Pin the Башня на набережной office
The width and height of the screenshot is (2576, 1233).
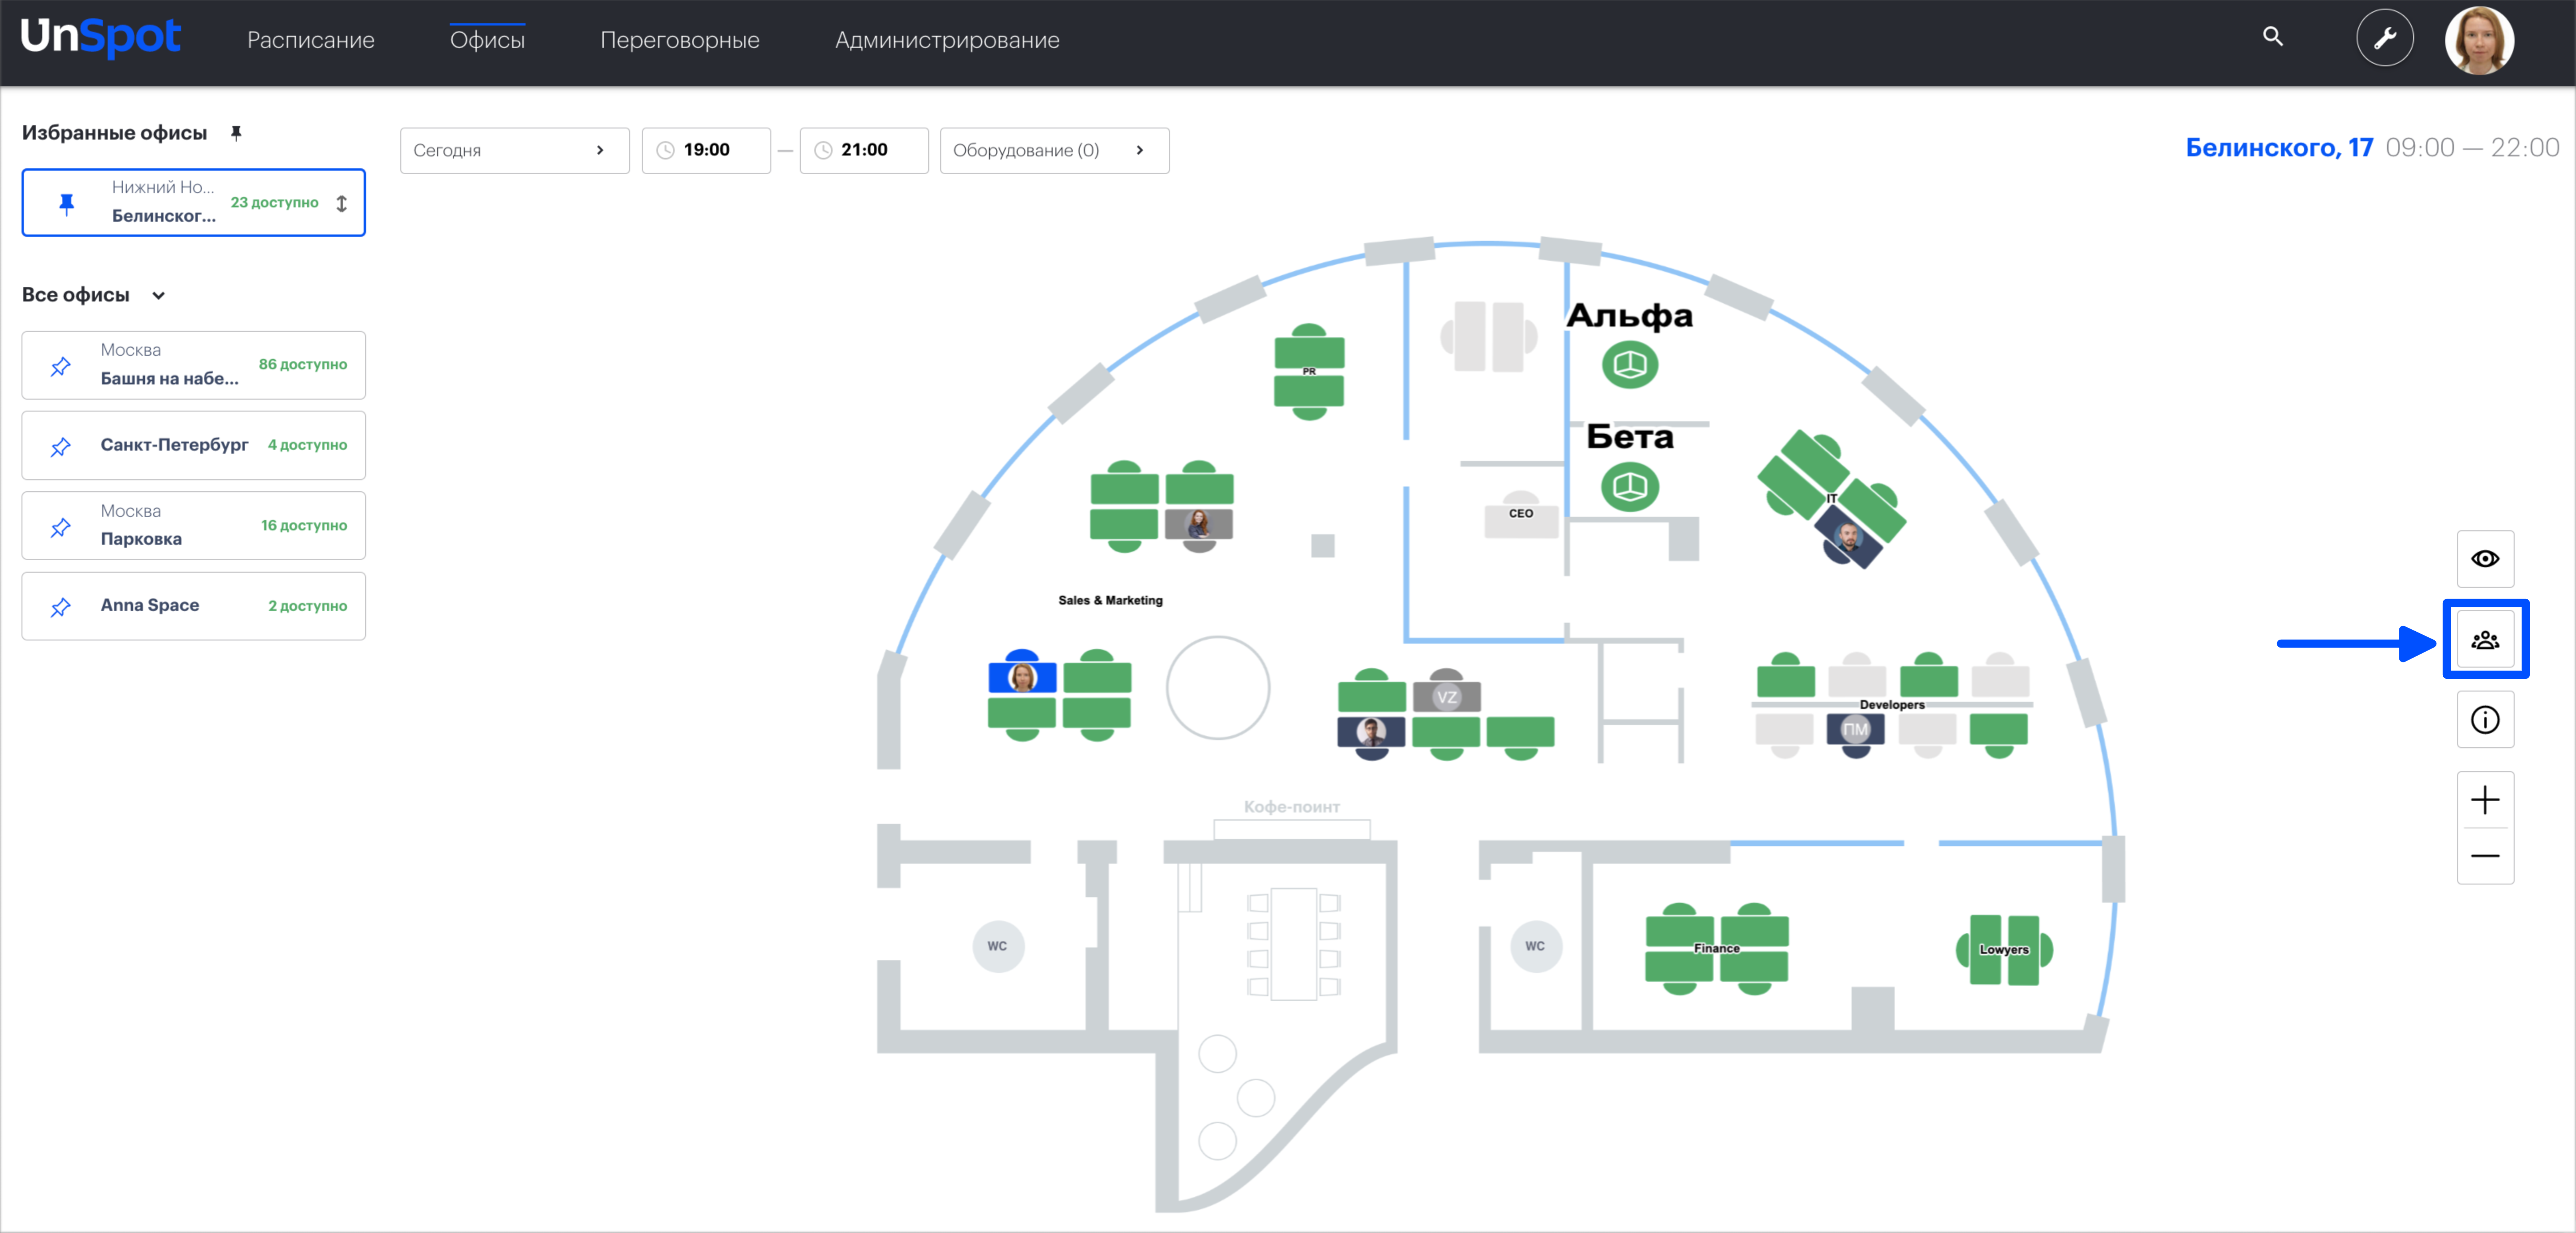[61, 366]
